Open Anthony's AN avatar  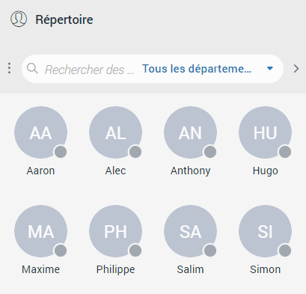coord(190,132)
